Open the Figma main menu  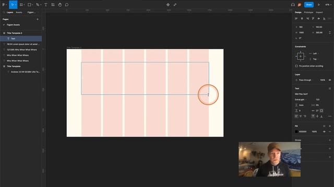click(x=4, y=5)
